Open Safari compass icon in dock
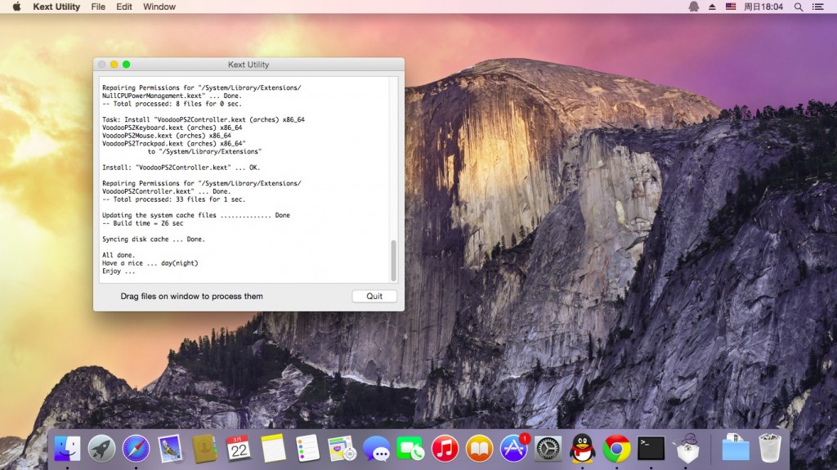The image size is (837, 470). (136, 449)
